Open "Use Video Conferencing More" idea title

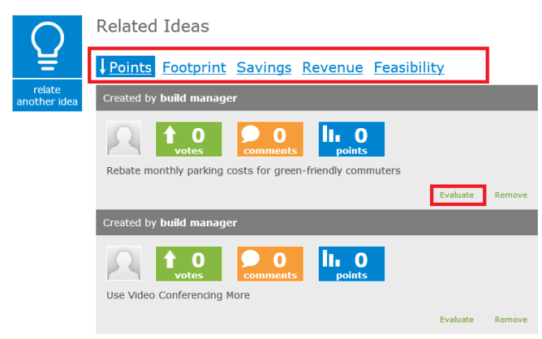point(178,295)
